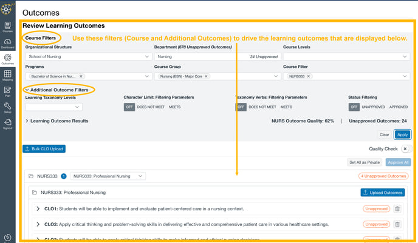The image size is (418, 243).
Task: Click the NURS333 folder icon
Action: point(31,176)
